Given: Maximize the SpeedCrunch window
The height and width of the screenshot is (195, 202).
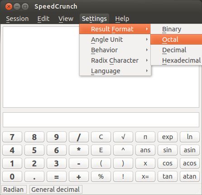Looking at the screenshot, I should click(25, 6).
